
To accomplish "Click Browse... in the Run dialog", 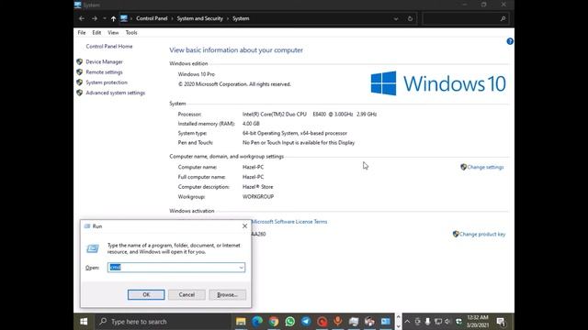I will [227, 294].
